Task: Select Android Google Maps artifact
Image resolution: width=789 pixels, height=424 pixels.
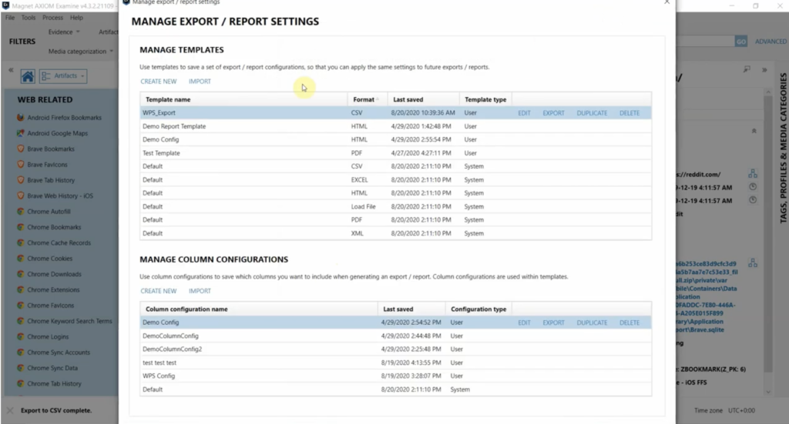Action: 57,133
